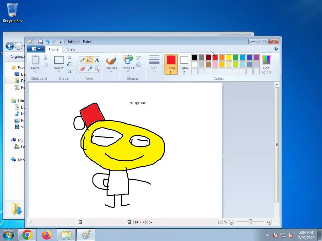Open Google Chrome from the taskbar
Screen dimensions: 322x241
[x=27, y=235]
